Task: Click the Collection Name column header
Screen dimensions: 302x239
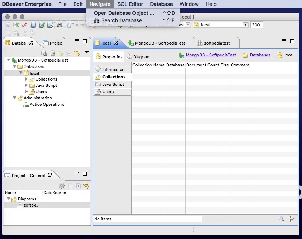Action: click(148, 65)
